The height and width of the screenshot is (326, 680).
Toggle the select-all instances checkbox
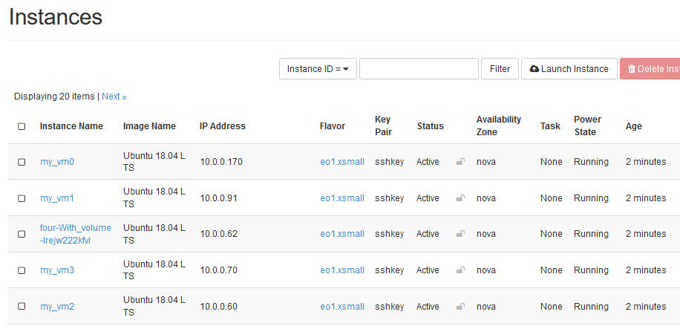click(22, 126)
